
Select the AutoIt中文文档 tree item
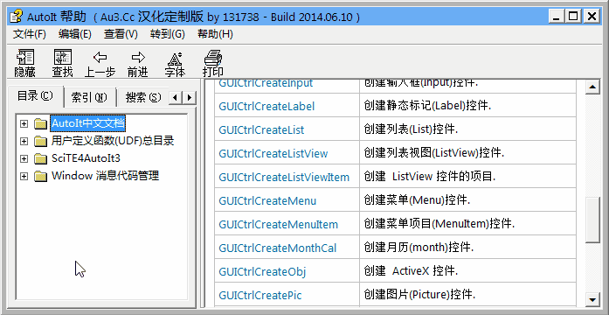click(88, 123)
